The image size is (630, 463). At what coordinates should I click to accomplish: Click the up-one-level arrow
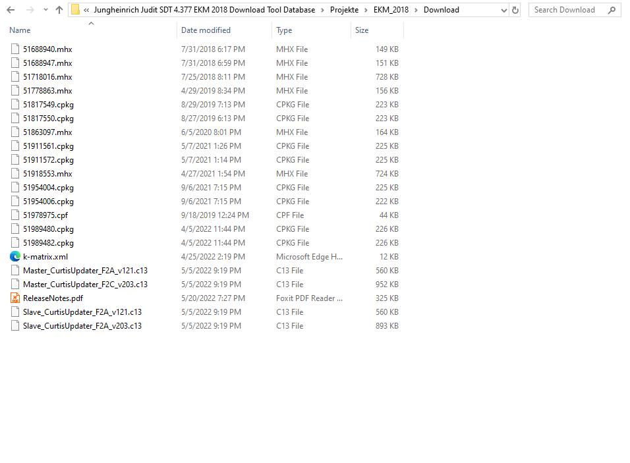[x=59, y=9]
